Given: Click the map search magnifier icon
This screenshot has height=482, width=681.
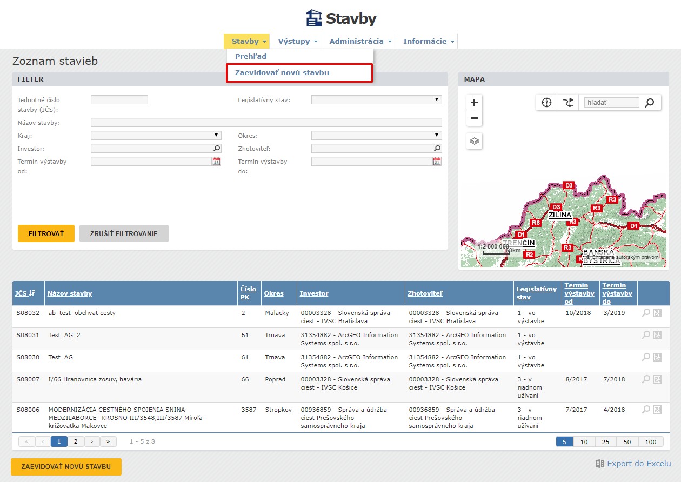Looking at the screenshot, I should (650, 103).
